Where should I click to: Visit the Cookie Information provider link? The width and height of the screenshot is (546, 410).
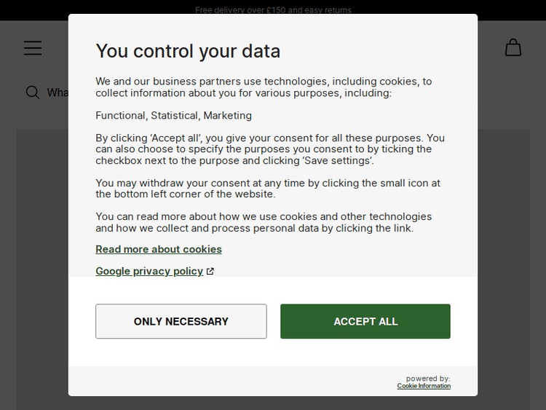point(424,386)
